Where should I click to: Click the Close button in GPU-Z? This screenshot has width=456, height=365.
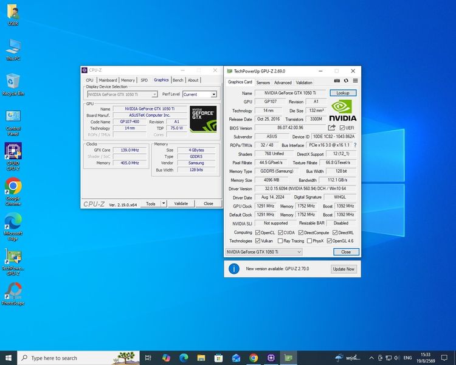coord(346,252)
